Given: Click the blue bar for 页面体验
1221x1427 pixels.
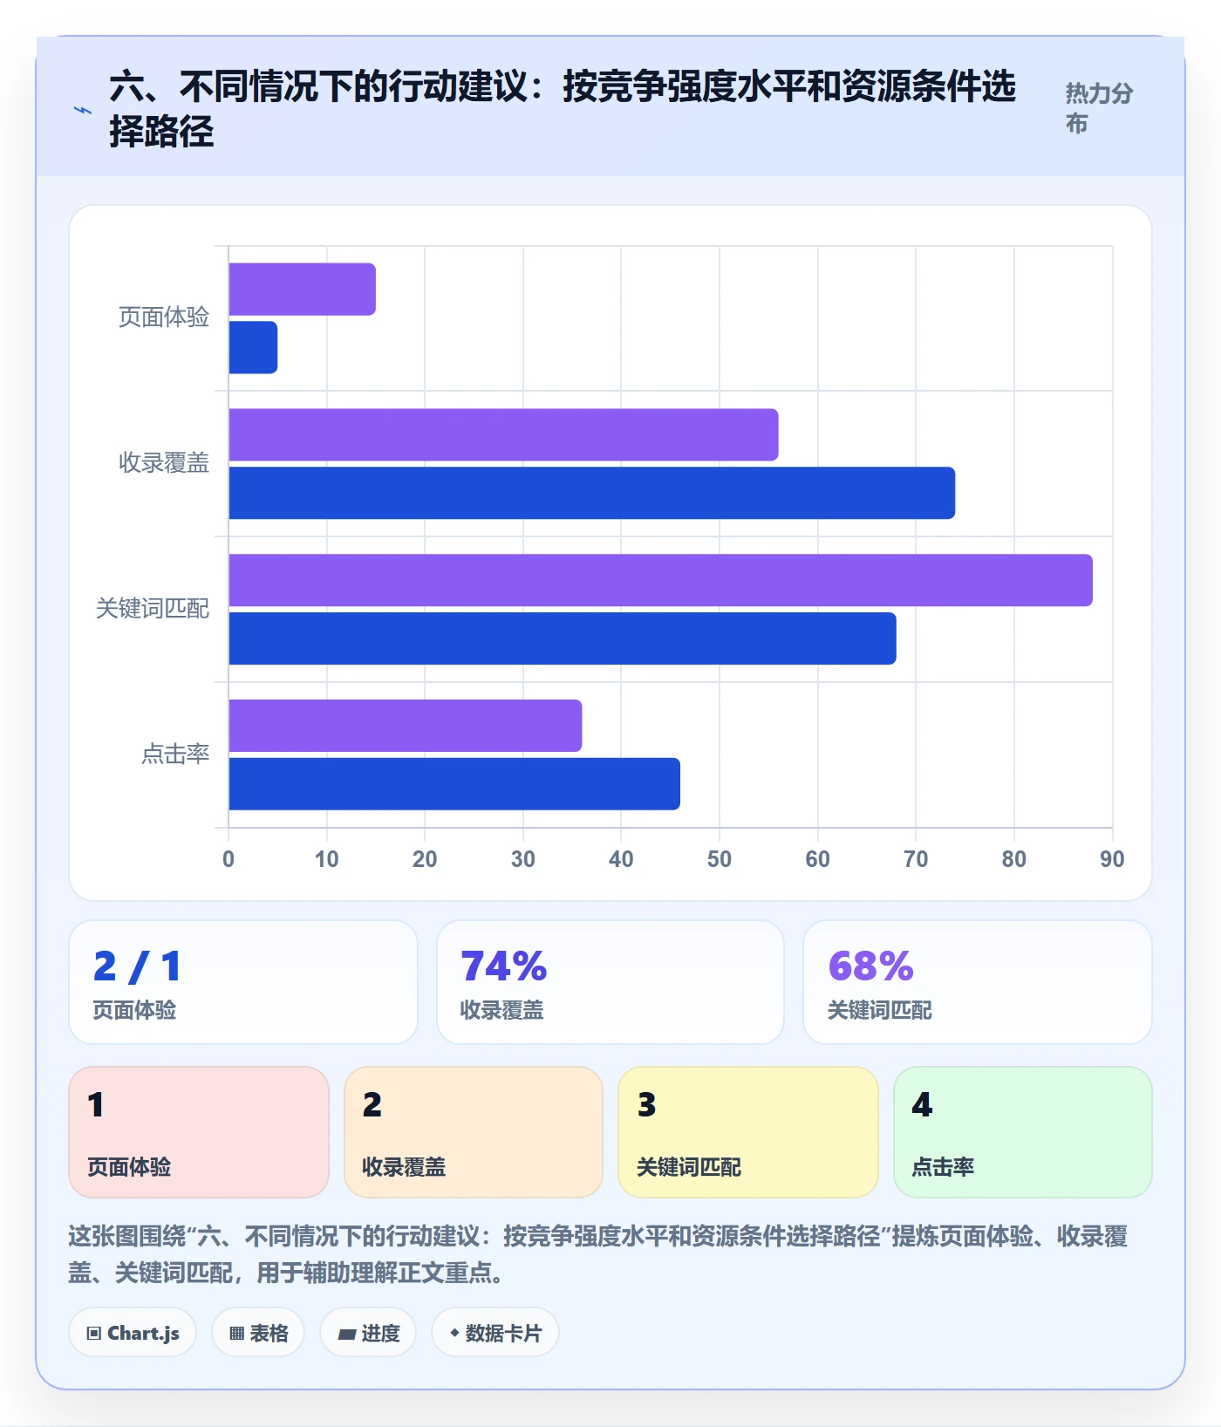Looking at the screenshot, I should coord(254,347).
